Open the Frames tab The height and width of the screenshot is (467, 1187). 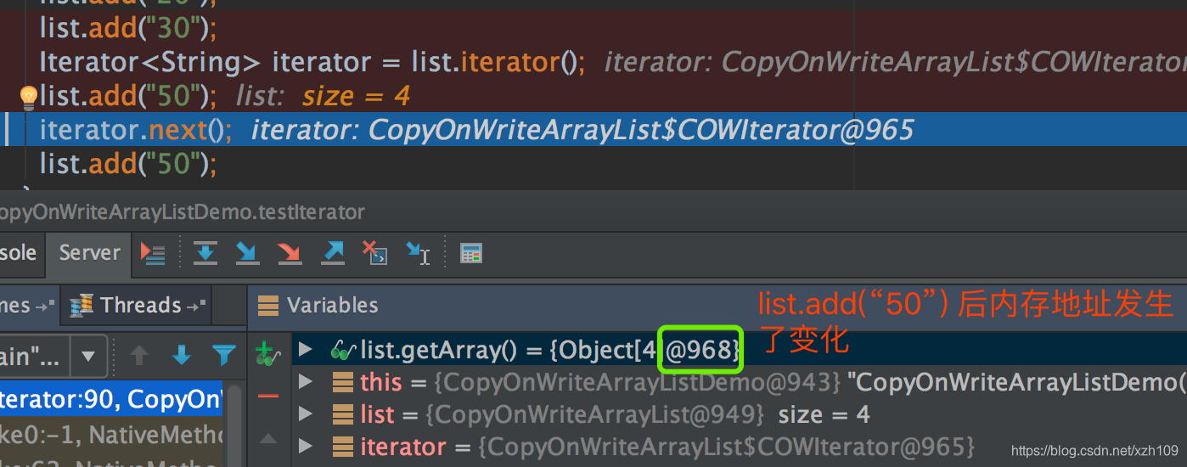tap(28, 305)
